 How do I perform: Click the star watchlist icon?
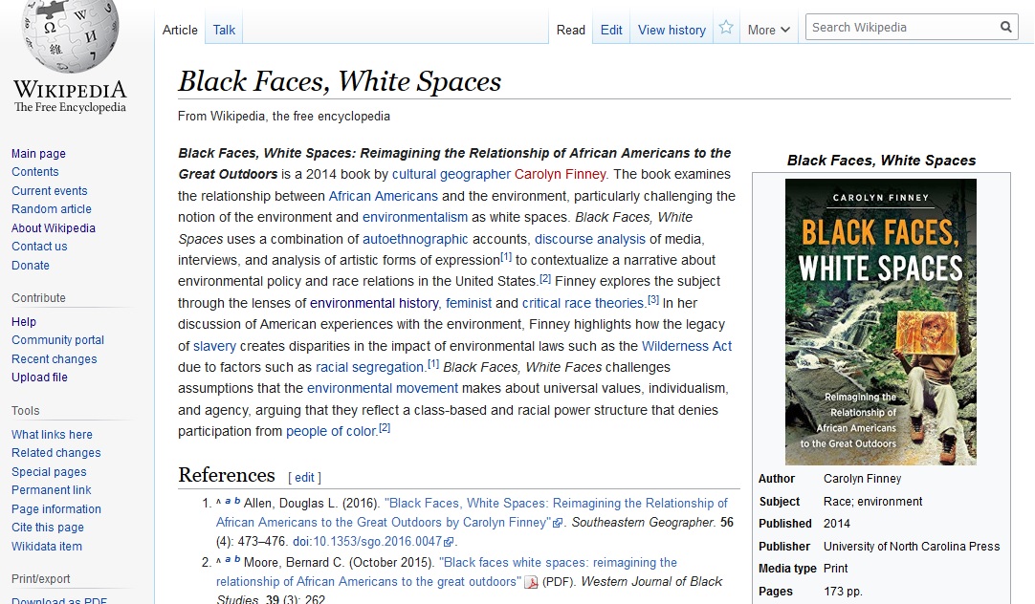pos(726,29)
